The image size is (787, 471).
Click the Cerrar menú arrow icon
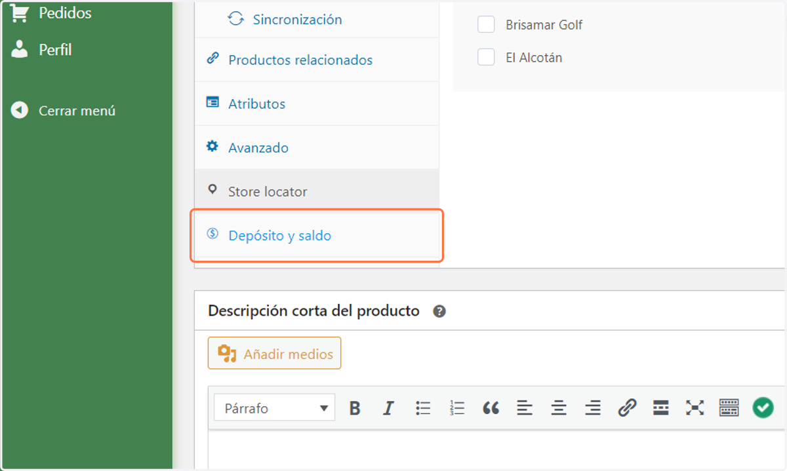coord(20,110)
